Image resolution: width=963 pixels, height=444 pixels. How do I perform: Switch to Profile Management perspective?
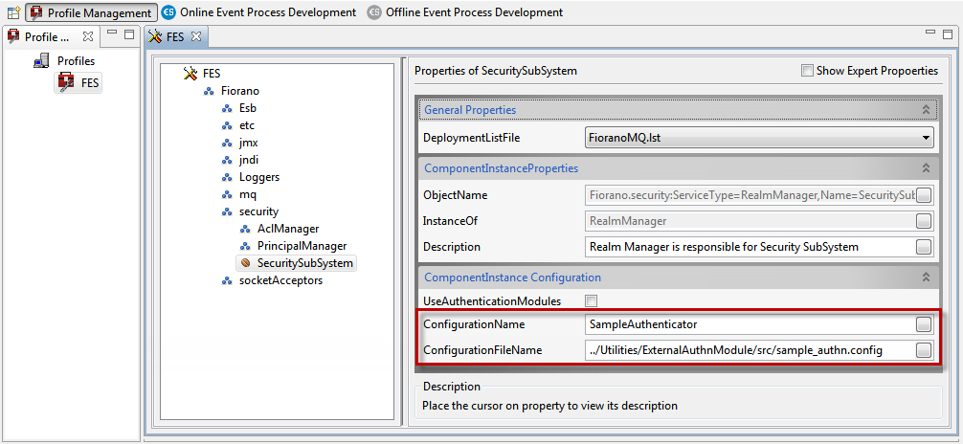click(91, 12)
